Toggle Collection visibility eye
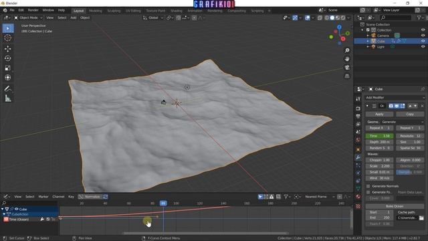The height and width of the screenshot is (241, 428). (x=423, y=30)
